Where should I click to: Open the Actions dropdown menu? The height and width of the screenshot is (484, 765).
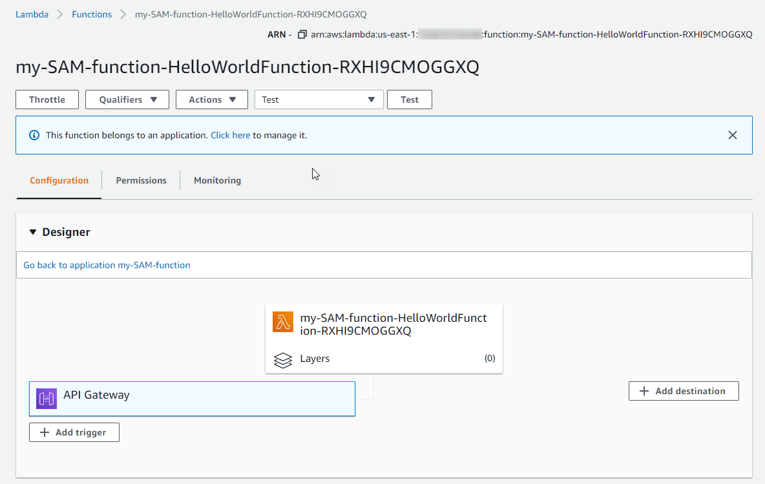(x=212, y=100)
